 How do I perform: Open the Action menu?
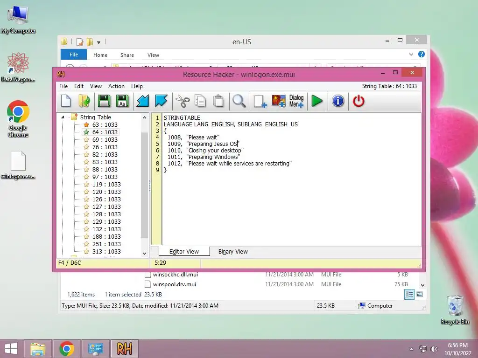tap(116, 86)
